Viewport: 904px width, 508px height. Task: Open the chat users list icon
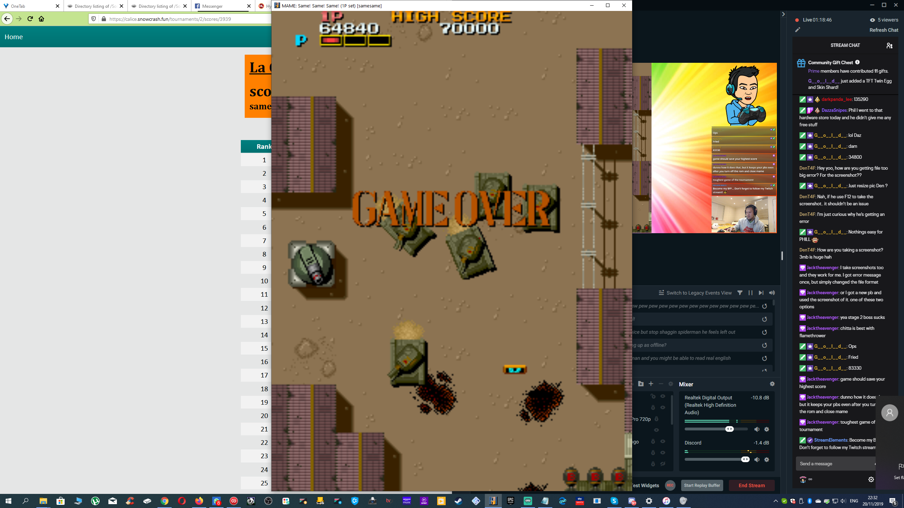pyautogui.click(x=890, y=46)
